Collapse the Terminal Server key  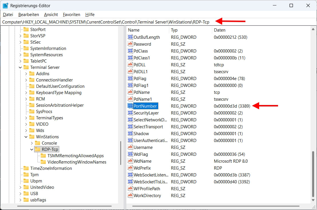click(20, 67)
